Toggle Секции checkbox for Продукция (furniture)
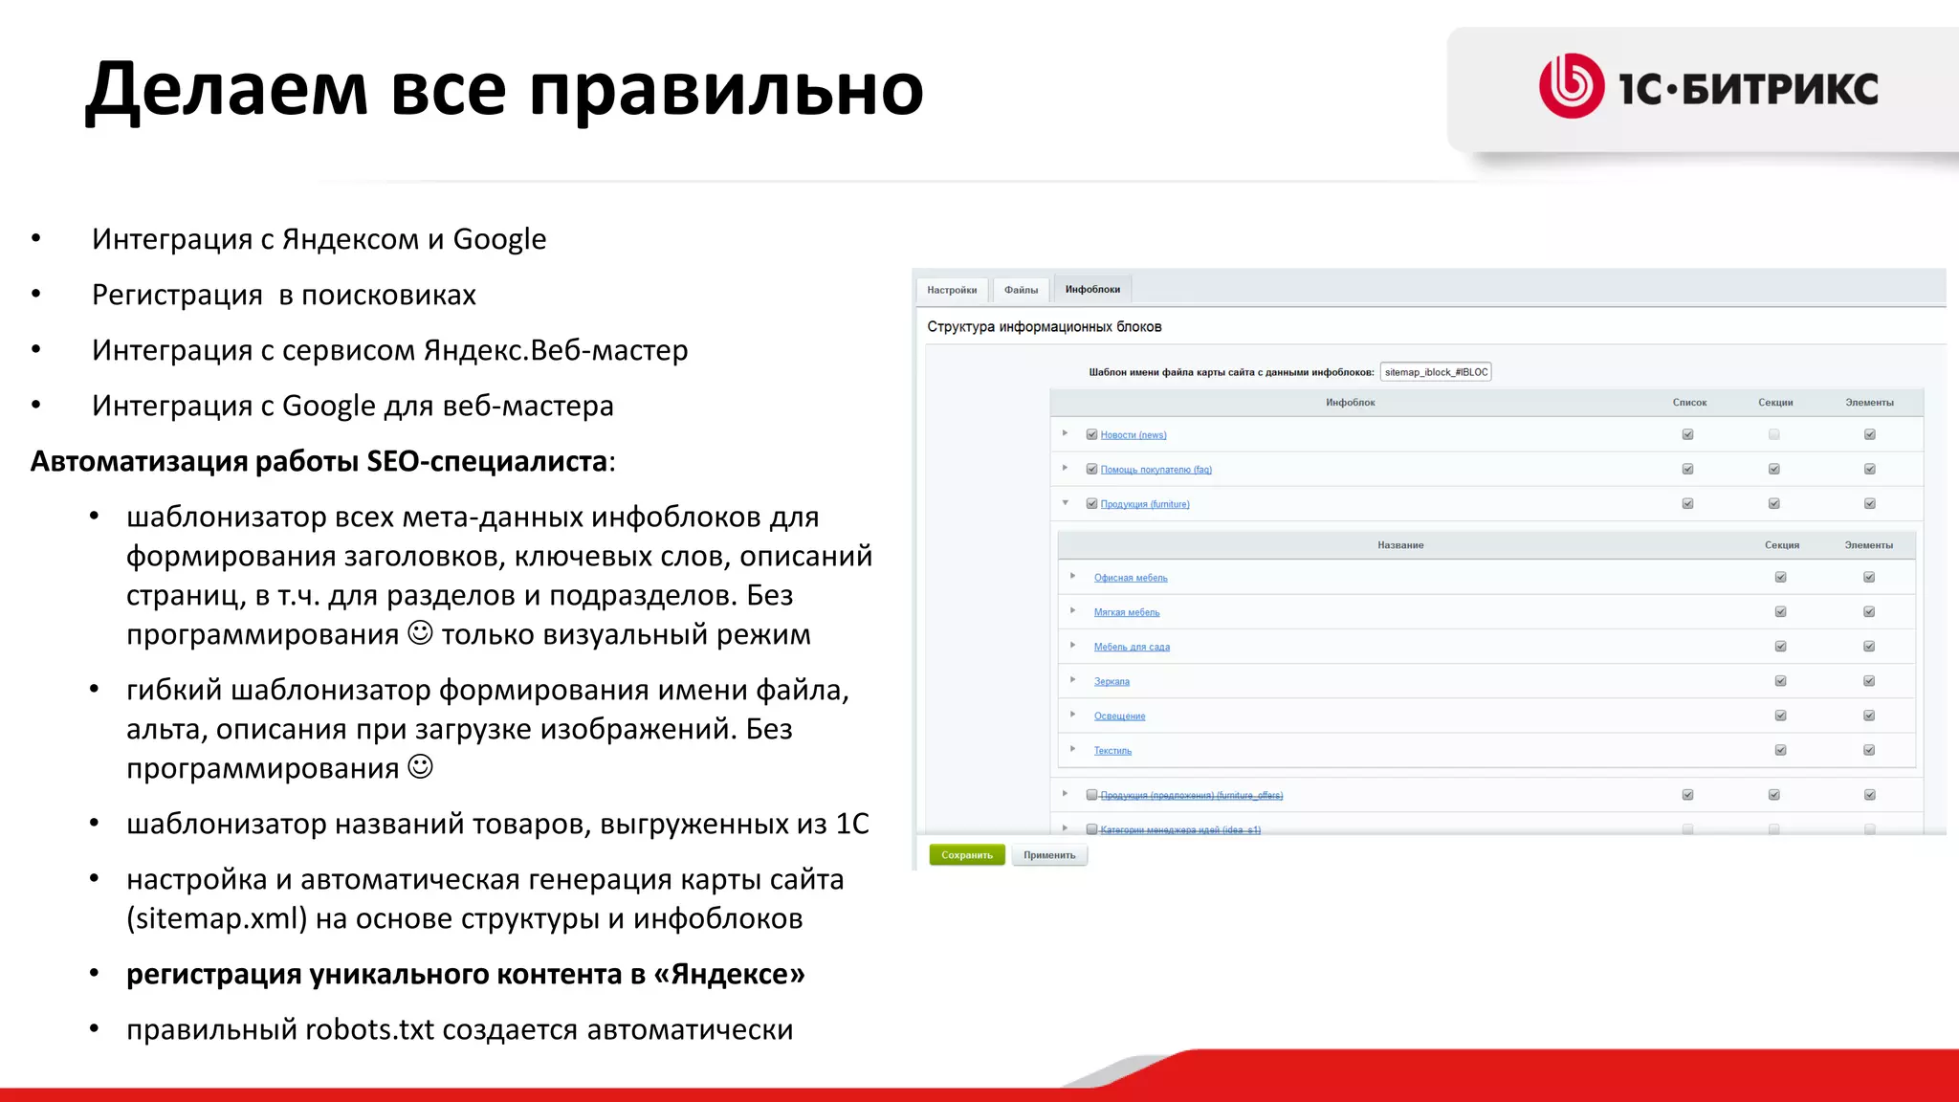Image resolution: width=1959 pixels, height=1102 pixels. pos(1774,503)
